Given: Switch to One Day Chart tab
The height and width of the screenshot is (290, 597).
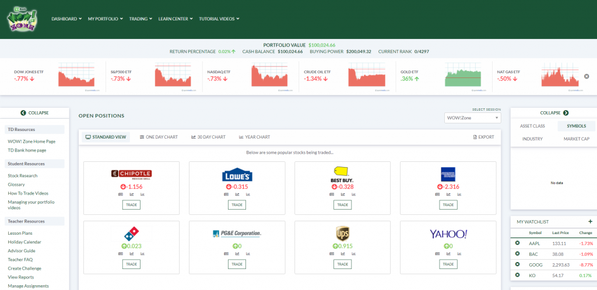Looking at the screenshot, I should pyautogui.click(x=159, y=137).
